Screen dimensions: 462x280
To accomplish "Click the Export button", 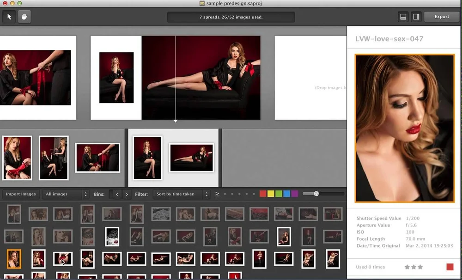I will pos(442,17).
